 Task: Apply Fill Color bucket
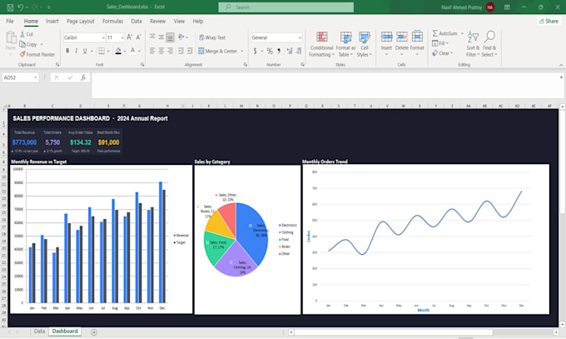[118, 51]
